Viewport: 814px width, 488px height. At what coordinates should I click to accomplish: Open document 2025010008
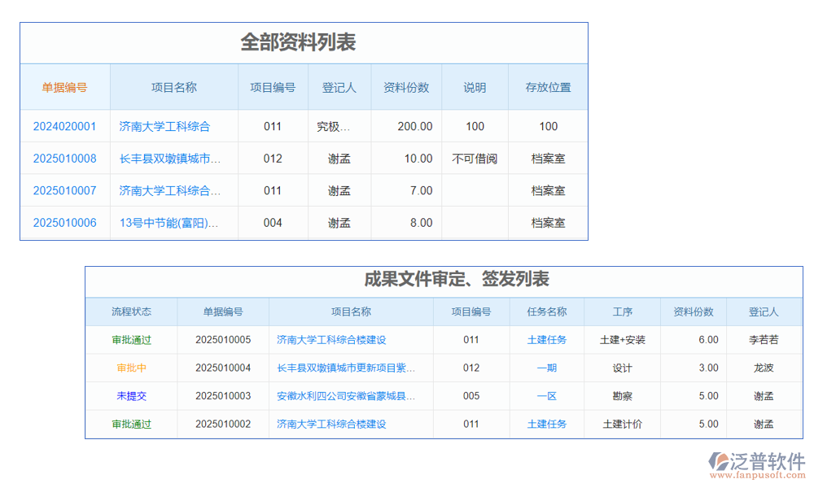[65, 158]
